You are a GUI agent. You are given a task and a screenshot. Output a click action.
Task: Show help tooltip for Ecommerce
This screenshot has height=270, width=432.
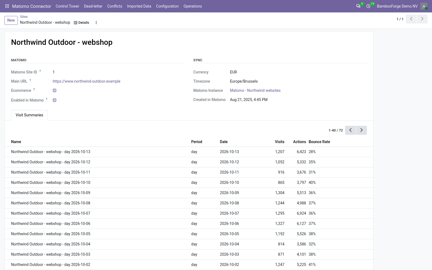(x=34, y=89)
